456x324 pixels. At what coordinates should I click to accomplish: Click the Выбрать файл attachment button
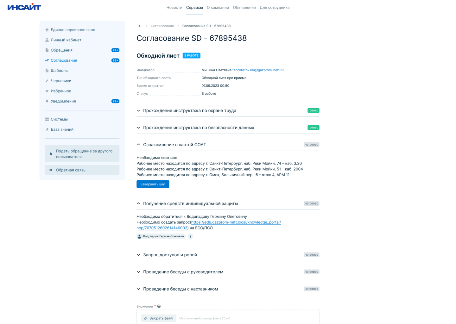(x=158, y=318)
